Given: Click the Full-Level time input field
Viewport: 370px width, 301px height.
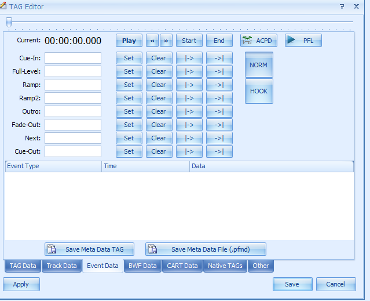Looking at the screenshot, I should pyautogui.click(x=73, y=71).
